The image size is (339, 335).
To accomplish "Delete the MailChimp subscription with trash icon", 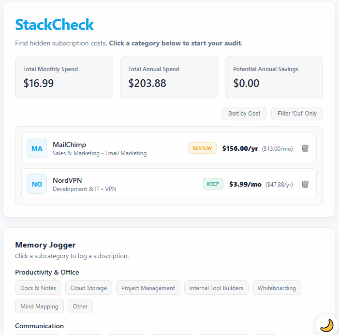I will coord(305,148).
